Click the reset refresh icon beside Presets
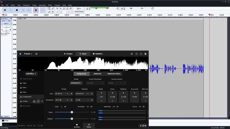Viewport: 230px width, 129px height. coord(36,54)
